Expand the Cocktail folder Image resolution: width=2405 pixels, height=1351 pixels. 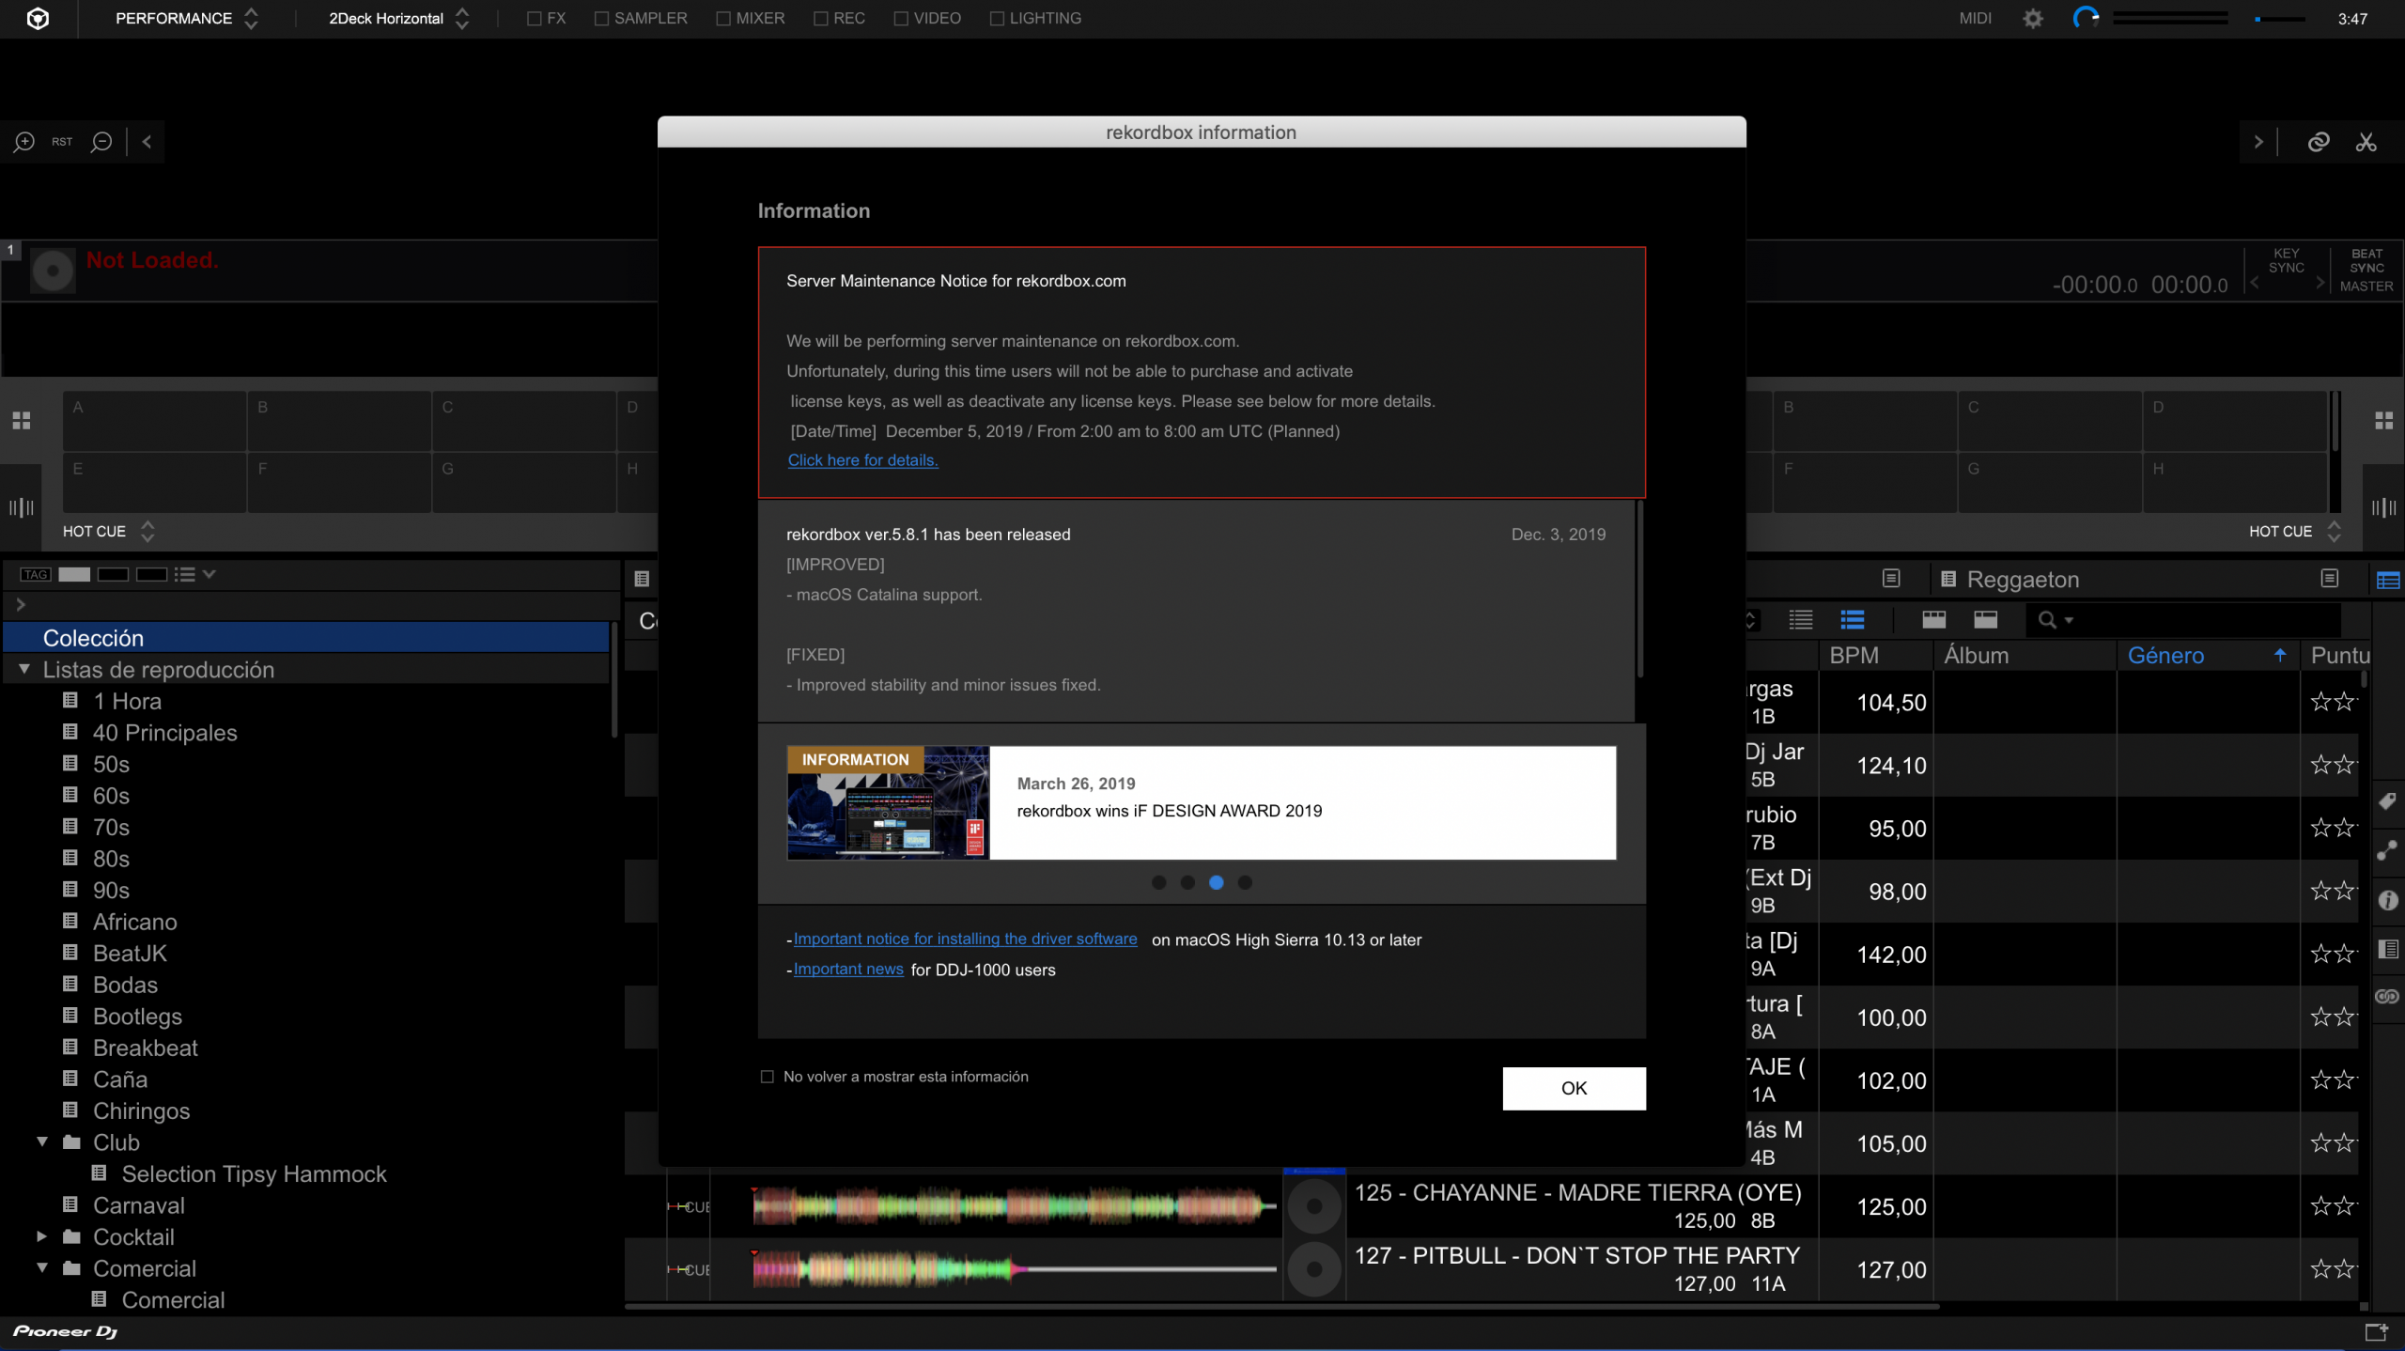tap(42, 1236)
